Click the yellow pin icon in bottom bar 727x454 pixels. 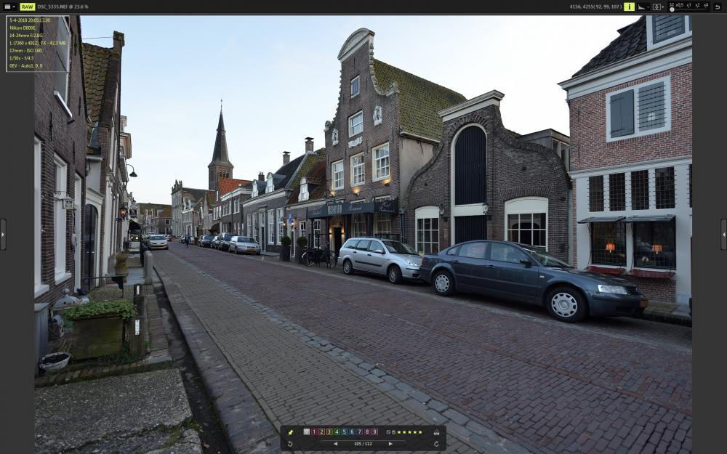click(291, 432)
